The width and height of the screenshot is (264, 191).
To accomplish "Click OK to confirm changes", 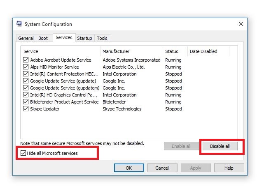I will tap(129, 168).
